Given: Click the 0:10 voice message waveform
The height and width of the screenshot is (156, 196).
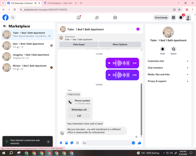Looking at the screenshot, I should (121, 63).
